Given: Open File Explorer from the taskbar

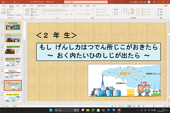Looking at the screenshot, I should tap(88, 110).
